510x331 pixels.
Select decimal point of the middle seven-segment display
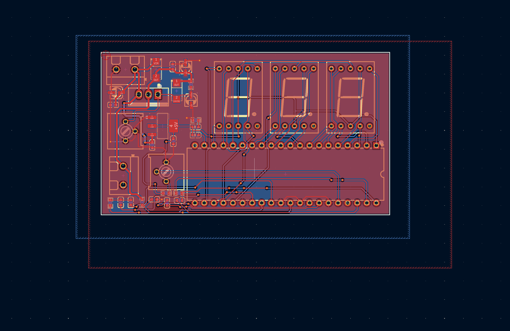coord(310,114)
